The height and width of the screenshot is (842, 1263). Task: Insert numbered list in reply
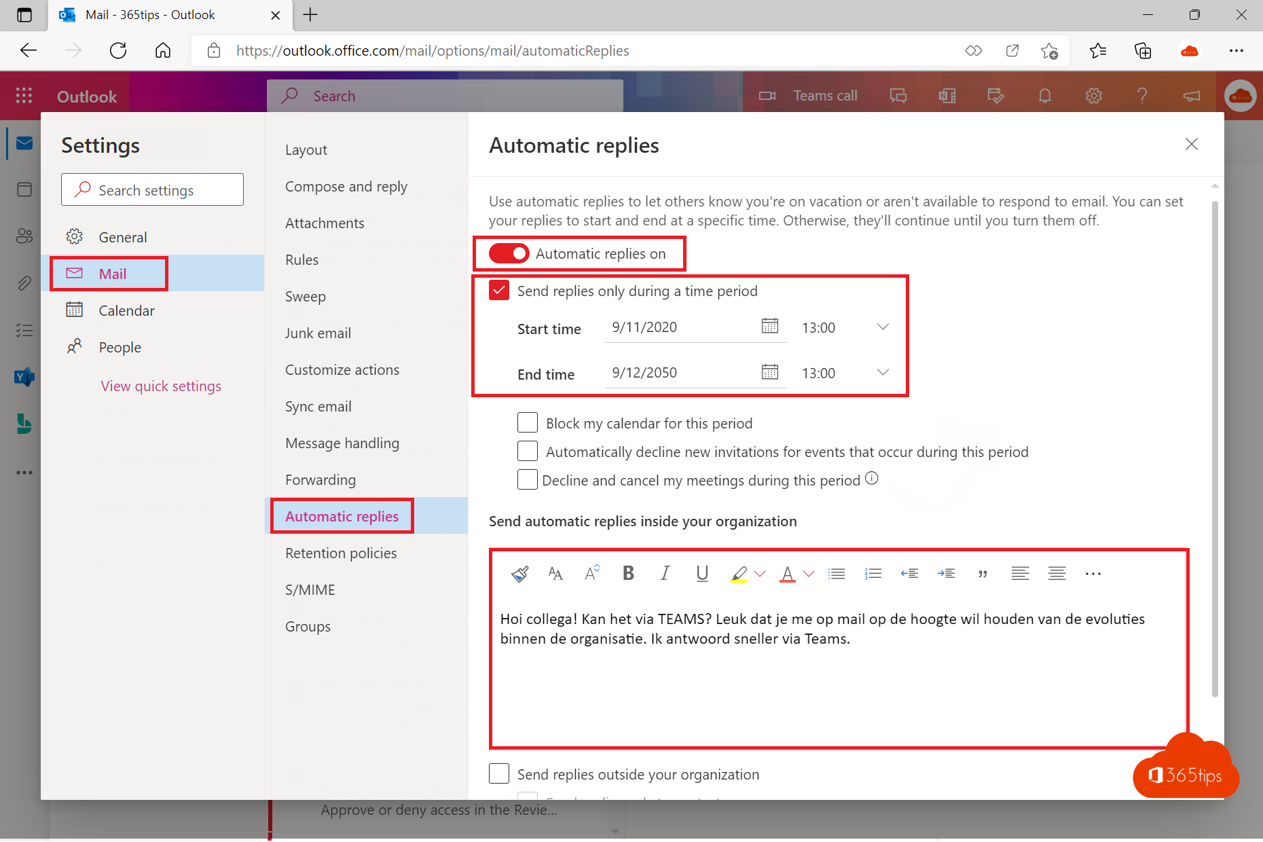[x=873, y=574]
